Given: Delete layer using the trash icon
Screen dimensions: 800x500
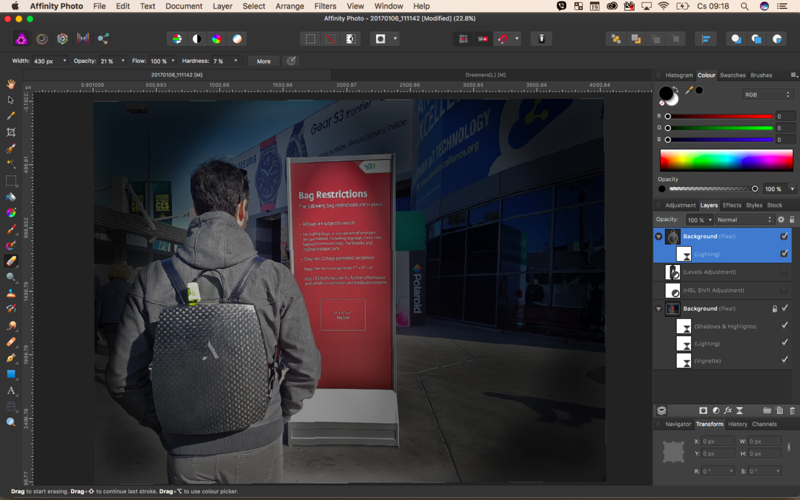Looking at the screenshot, I should point(792,411).
